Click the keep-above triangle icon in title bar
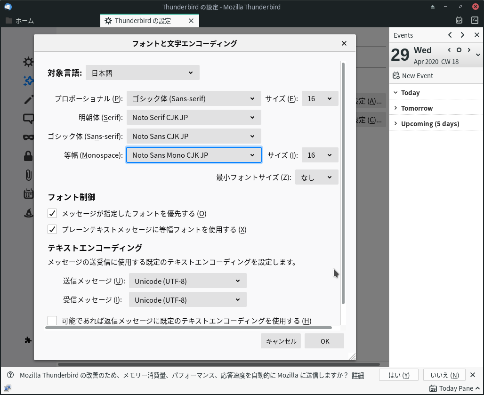 click(x=433, y=7)
